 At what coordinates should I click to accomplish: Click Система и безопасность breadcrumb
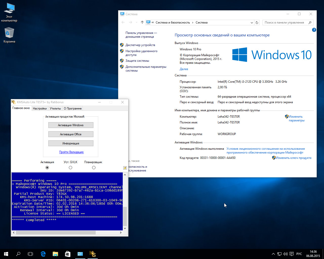[173, 23]
